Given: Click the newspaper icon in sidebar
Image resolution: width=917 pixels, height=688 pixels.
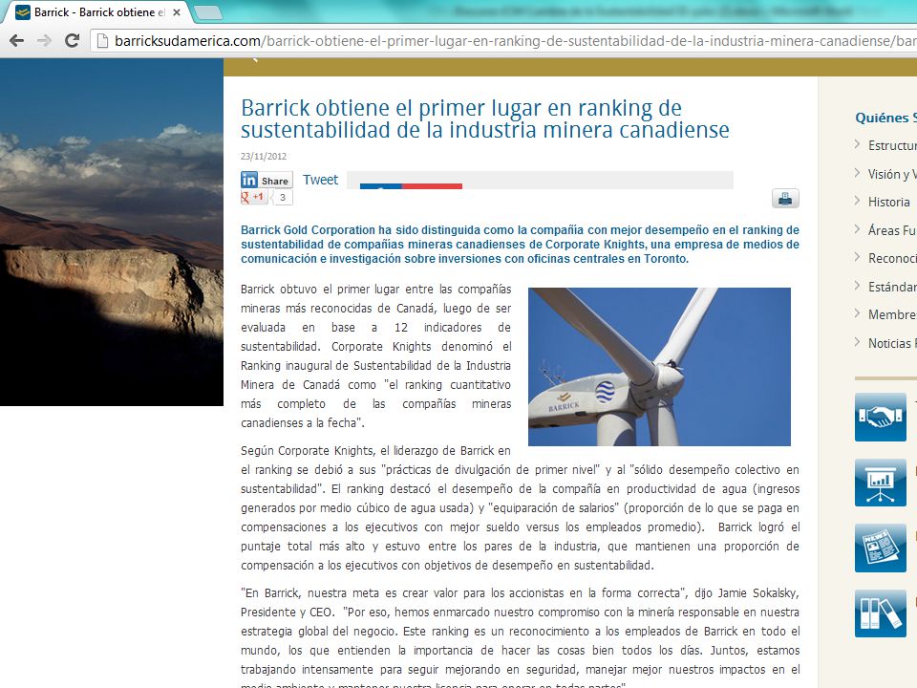Looking at the screenshot, I should 880,548.
